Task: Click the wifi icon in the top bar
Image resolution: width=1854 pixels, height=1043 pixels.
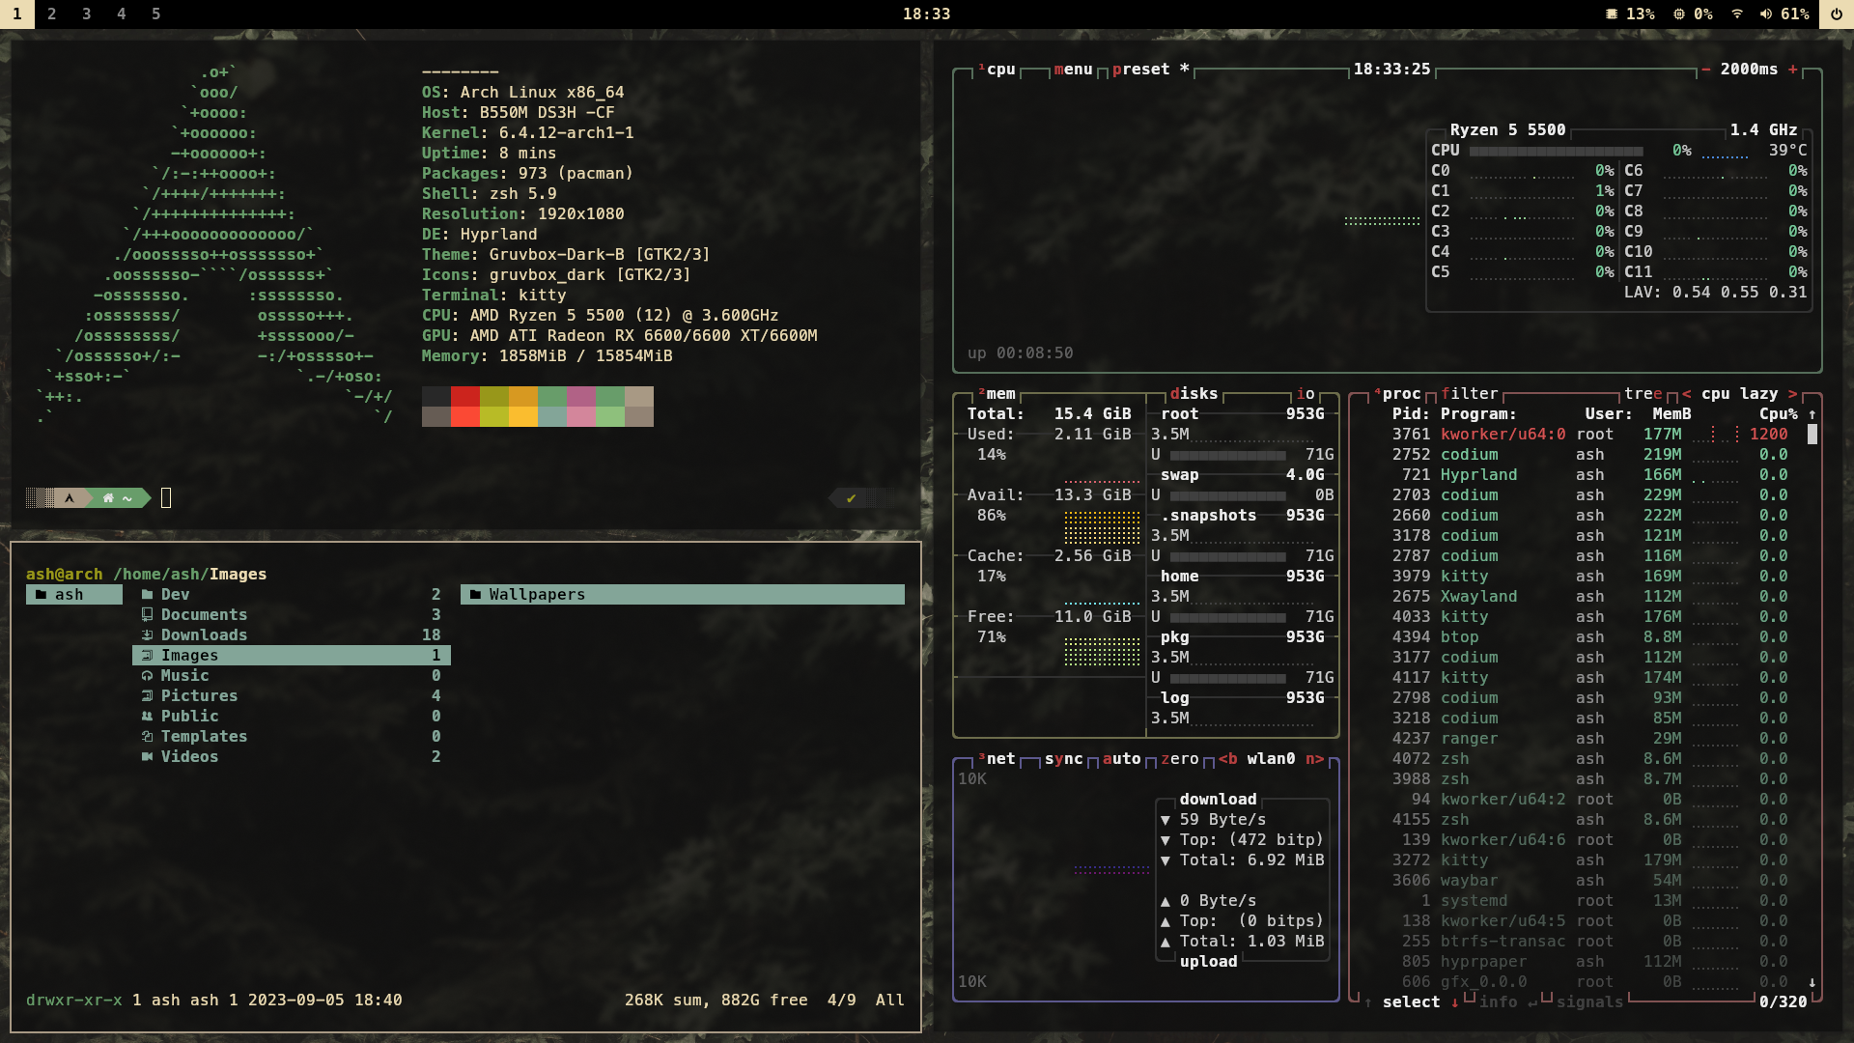Action: coord(1737,14)
